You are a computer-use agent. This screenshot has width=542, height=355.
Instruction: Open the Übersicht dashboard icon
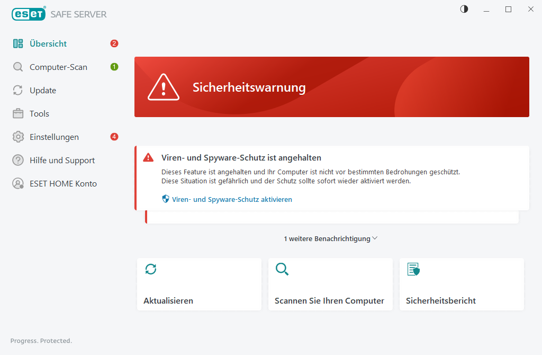pos(18,43)
